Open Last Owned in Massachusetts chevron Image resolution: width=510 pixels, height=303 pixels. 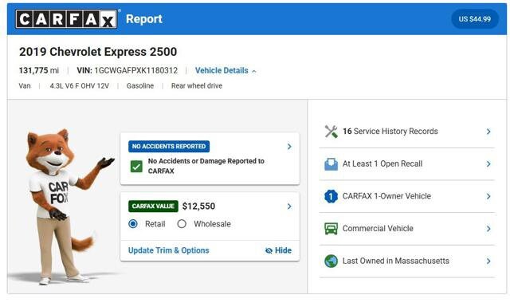488,261
